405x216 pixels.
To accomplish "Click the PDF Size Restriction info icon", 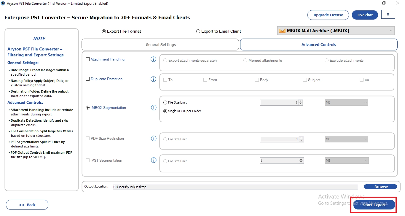I will 154,139.
